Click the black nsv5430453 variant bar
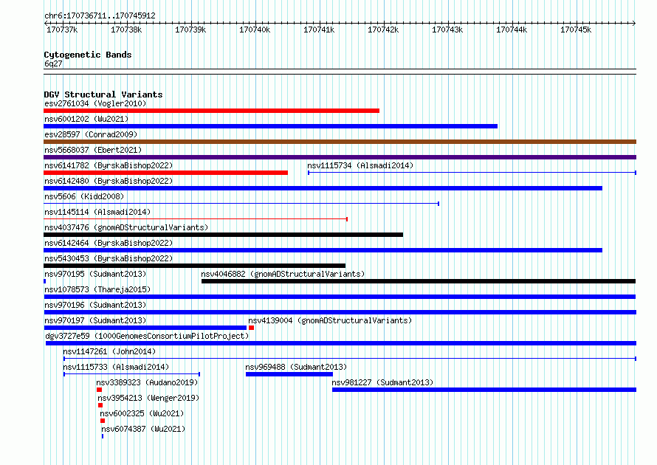657x465 pixels. tap(194, 266)
